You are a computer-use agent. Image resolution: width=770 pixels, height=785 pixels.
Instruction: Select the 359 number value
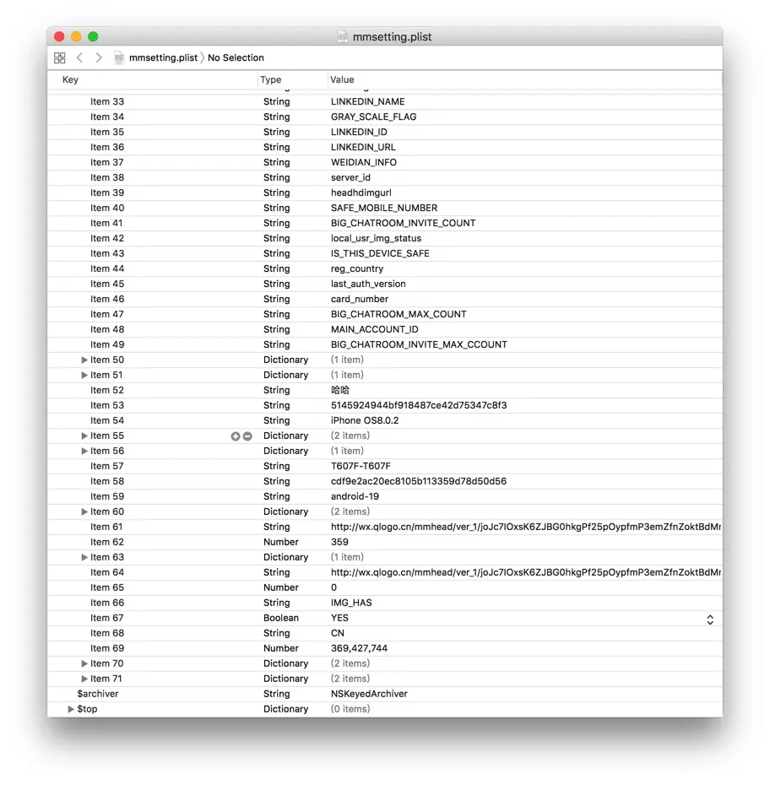point(339,542)
